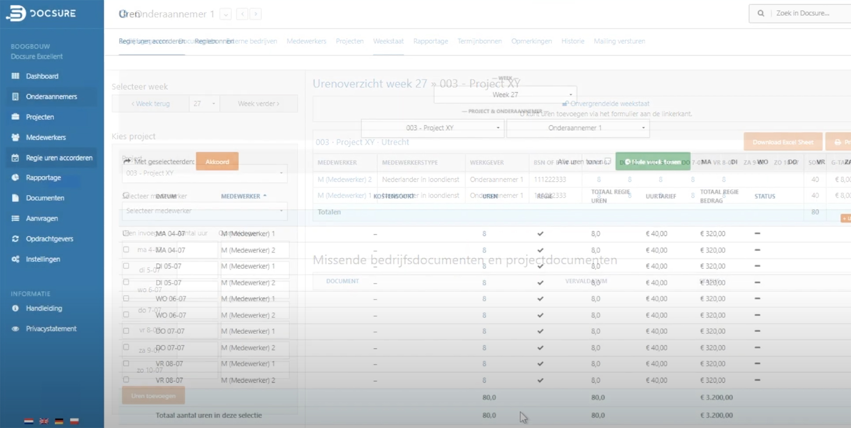
Task: Open the Termijnbonnen tab
Action: pyautogui.click(x=479, y=41)
